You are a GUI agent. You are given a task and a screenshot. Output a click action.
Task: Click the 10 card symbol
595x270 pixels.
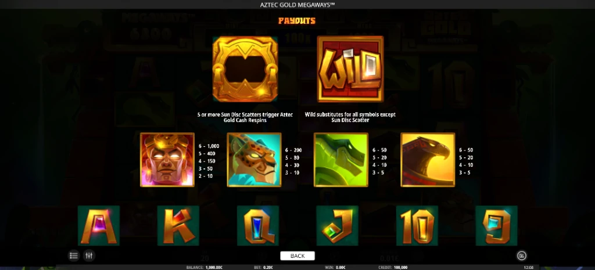(x=417, y=226)
